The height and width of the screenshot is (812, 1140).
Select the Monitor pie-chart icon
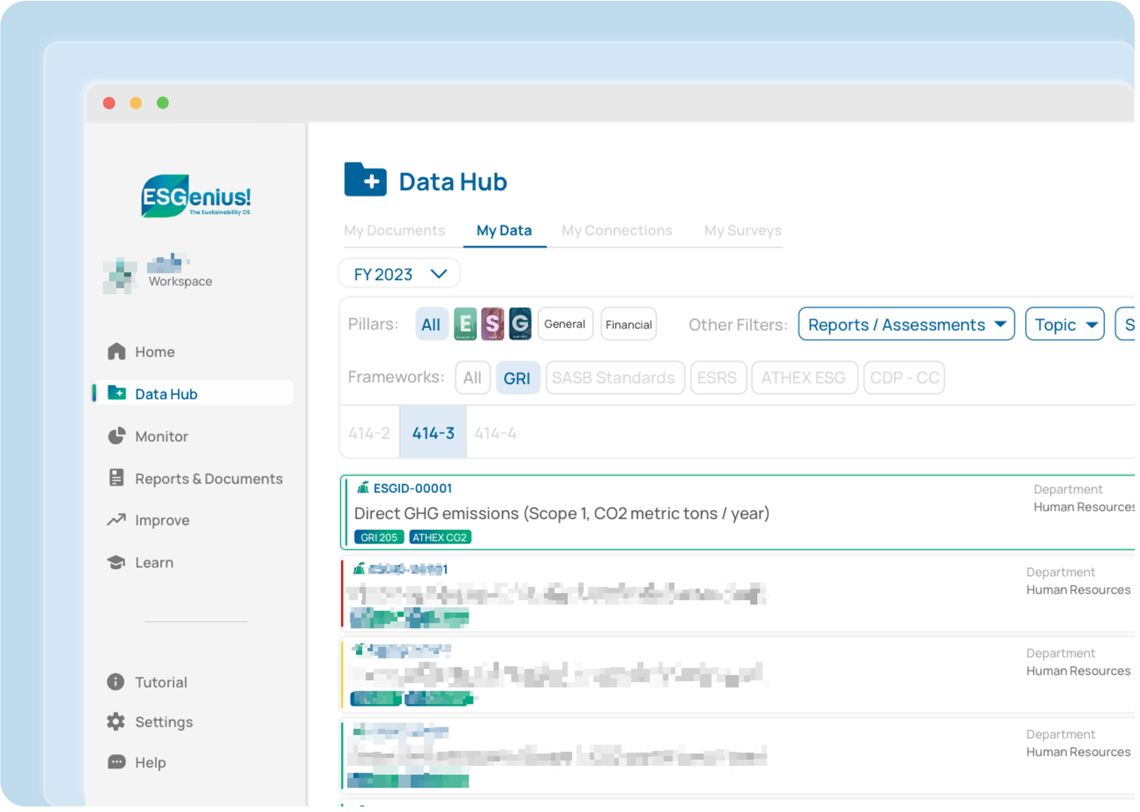[117, 436]
